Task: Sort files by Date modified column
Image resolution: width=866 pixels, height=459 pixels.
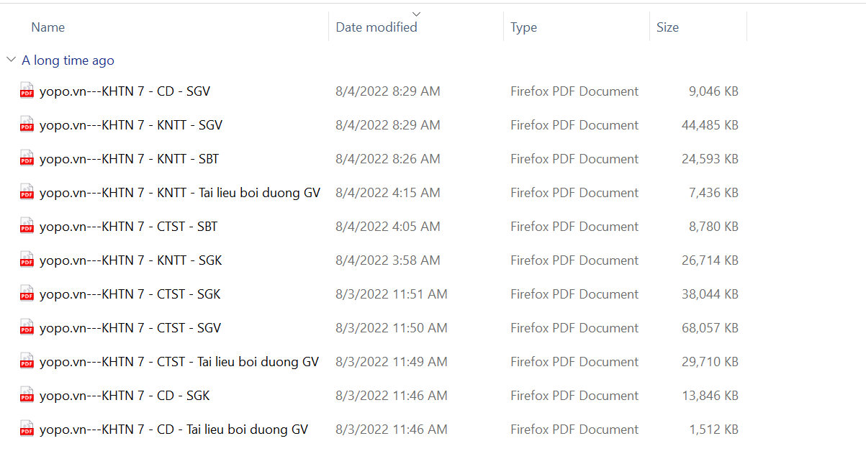Action: (x=376, y=27)
